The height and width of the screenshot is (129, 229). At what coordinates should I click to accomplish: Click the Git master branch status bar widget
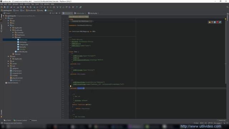point(218,123)
